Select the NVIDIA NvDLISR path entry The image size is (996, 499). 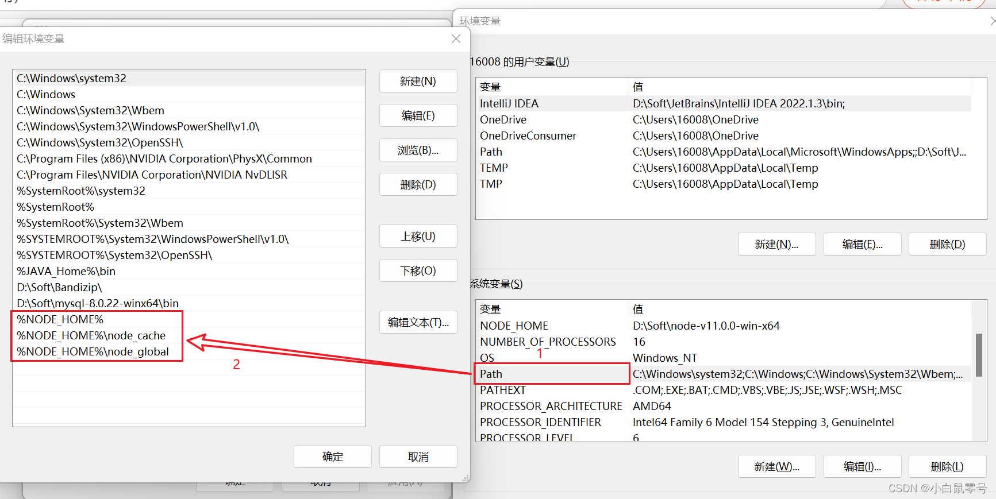189,175
